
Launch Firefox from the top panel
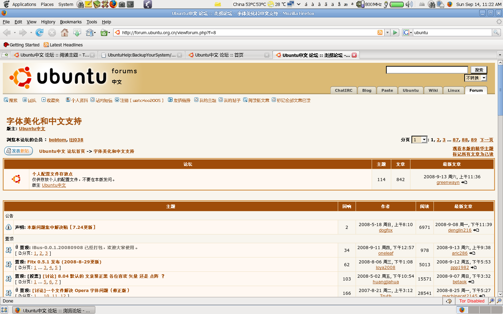point(113,4)
